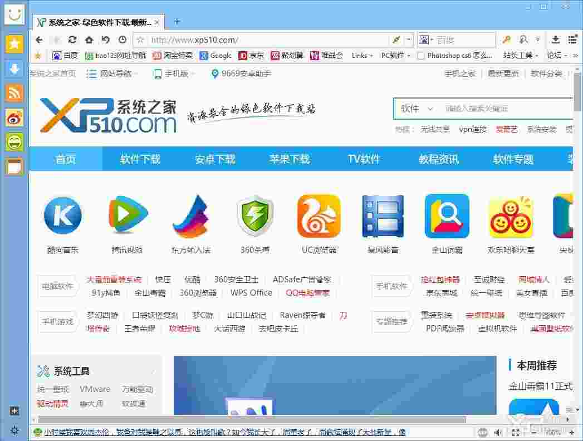Open the UC浏览器 squirrel icon
The image size is (583, 441).
(319, 216)
